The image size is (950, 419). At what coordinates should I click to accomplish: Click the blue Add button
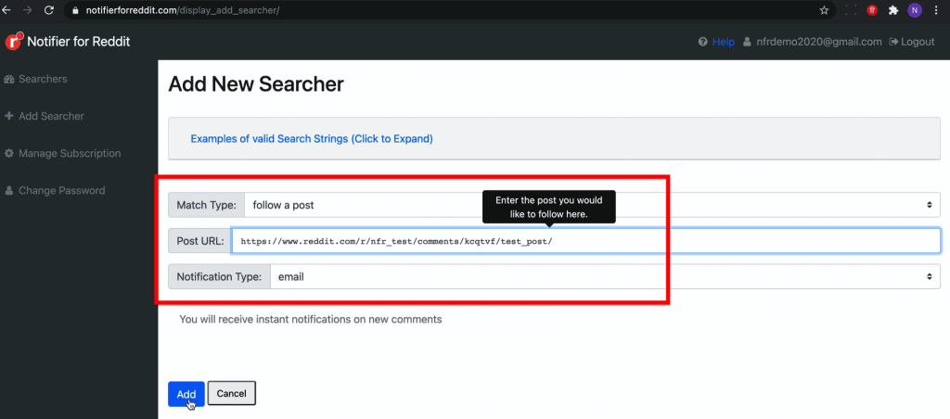(186, 394)
